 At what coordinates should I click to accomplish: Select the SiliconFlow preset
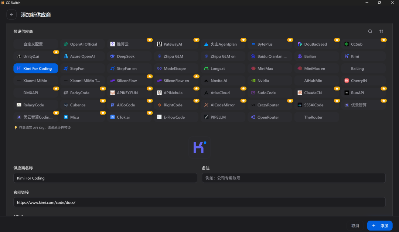(x=129, y=81)
